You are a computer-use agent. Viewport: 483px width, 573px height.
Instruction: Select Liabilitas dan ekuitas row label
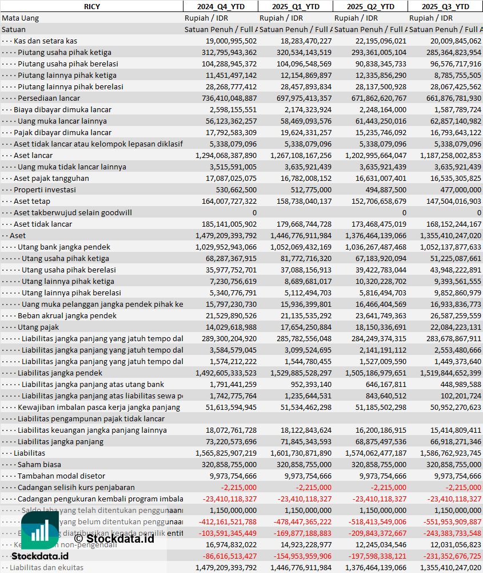[46, 567]
